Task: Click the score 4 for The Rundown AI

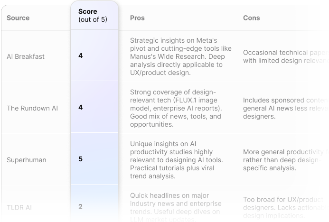Action: 81,107
